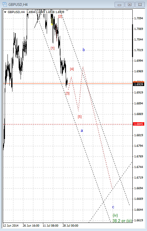Click the GBPUSD,H4 chart window icon
The image size is (147, 231).
click(x=5, y=4)
